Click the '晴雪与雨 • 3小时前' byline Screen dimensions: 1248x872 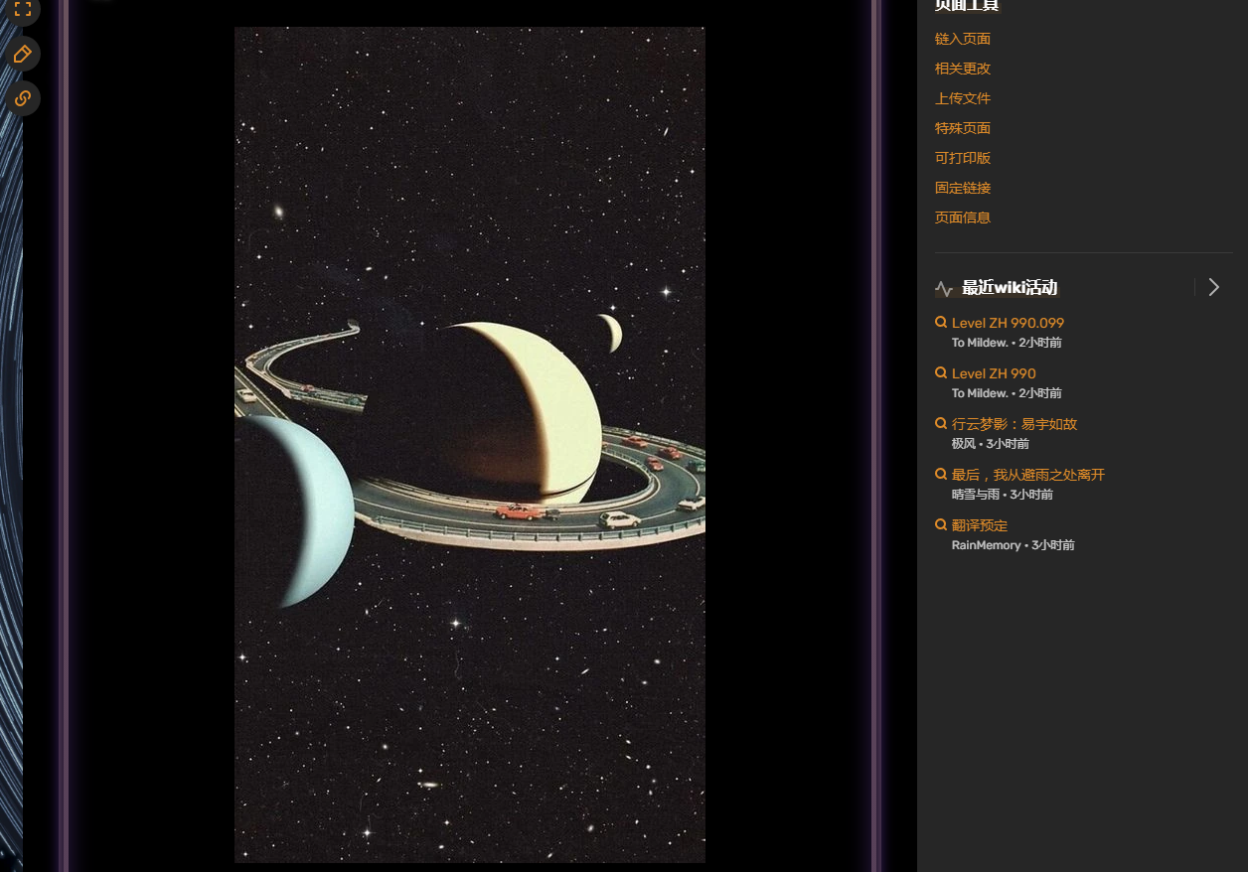(x=1003, y=495)
